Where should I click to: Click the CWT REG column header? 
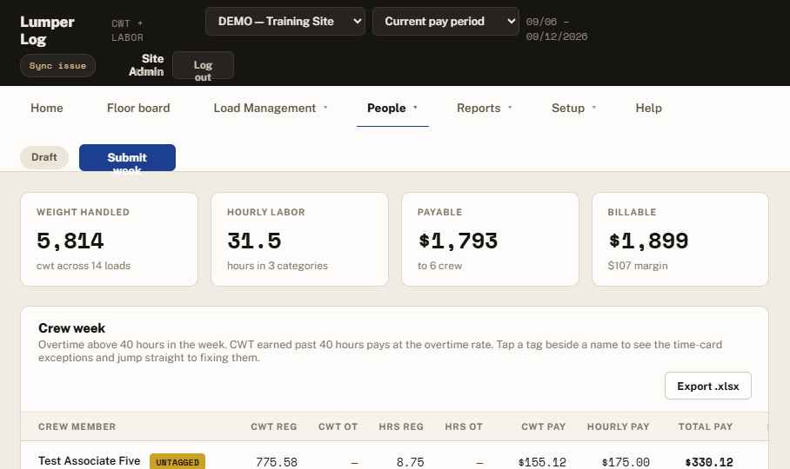click(274, 426)
